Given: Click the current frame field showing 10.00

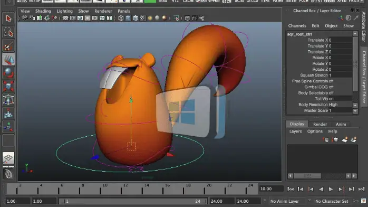Looking at the screenshot, I should (x=271, y=189).
